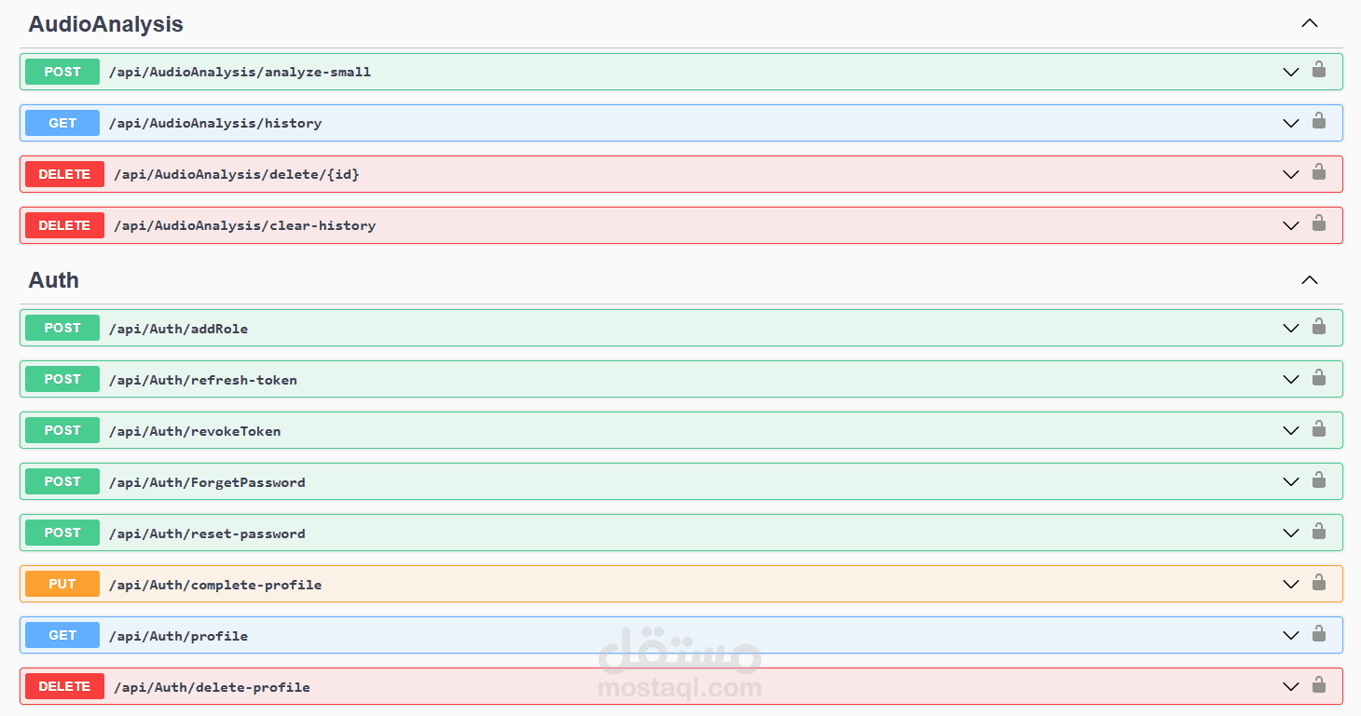This screenshot has width=1361, height=716.
Task: Expand the revokeToken endpoint chevron
Action: 1291,430
